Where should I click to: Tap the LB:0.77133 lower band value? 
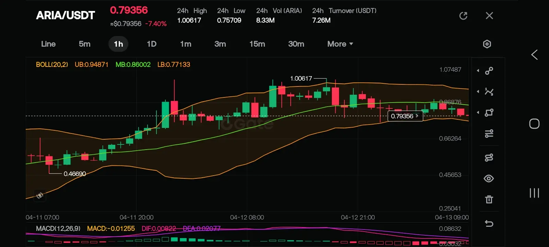174,64
